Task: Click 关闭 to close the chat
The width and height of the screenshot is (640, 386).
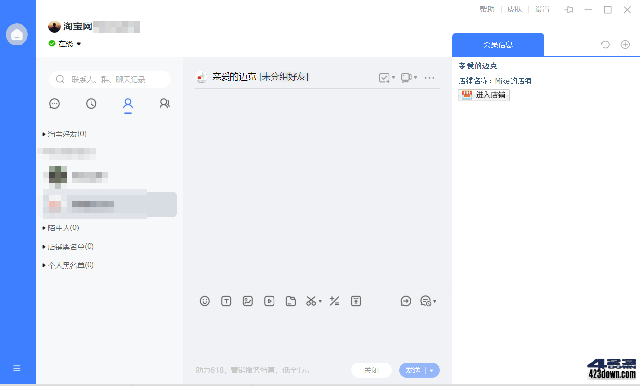Action: pos(371,370)
